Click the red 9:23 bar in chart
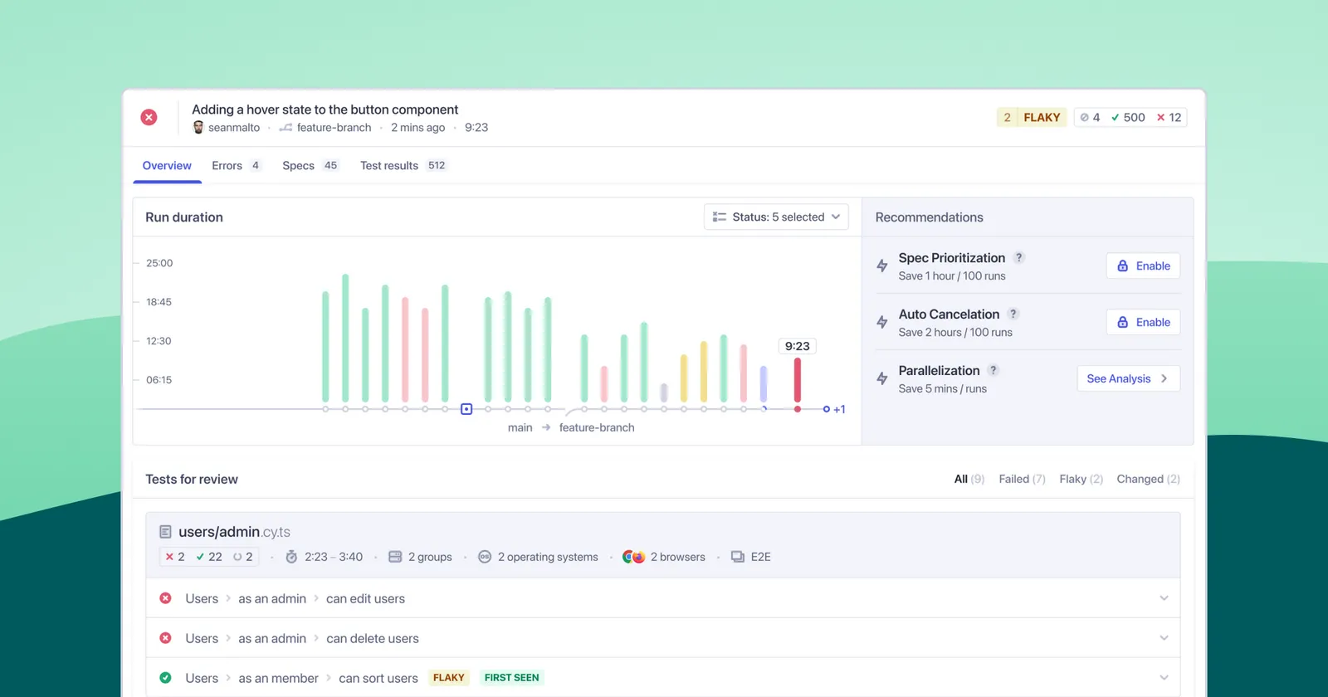Screen dimensions: 1328x697 [797, 380]
